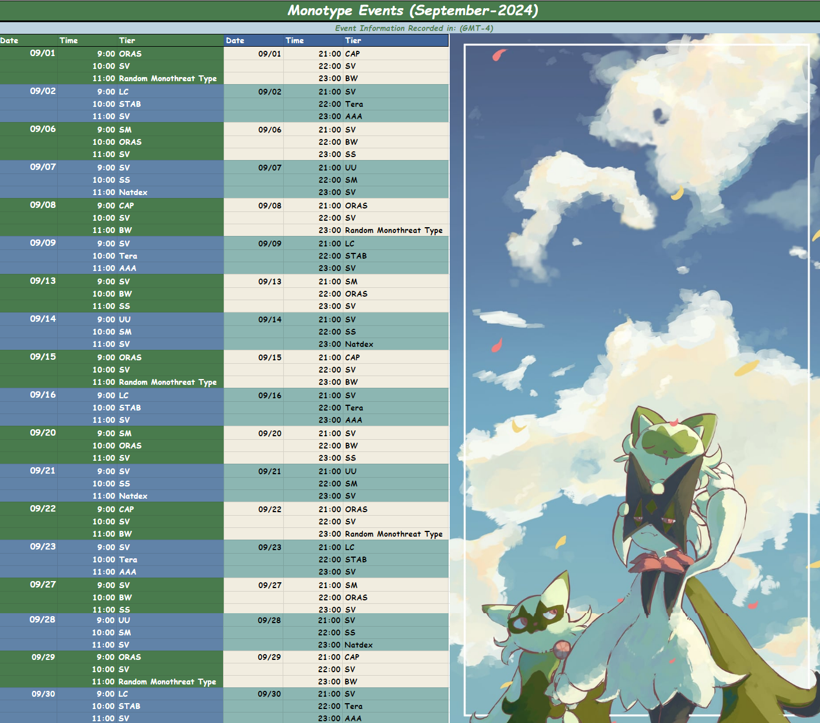
Task: Select the 09/30 date cell in right table
Action: (x=269, y=694)
